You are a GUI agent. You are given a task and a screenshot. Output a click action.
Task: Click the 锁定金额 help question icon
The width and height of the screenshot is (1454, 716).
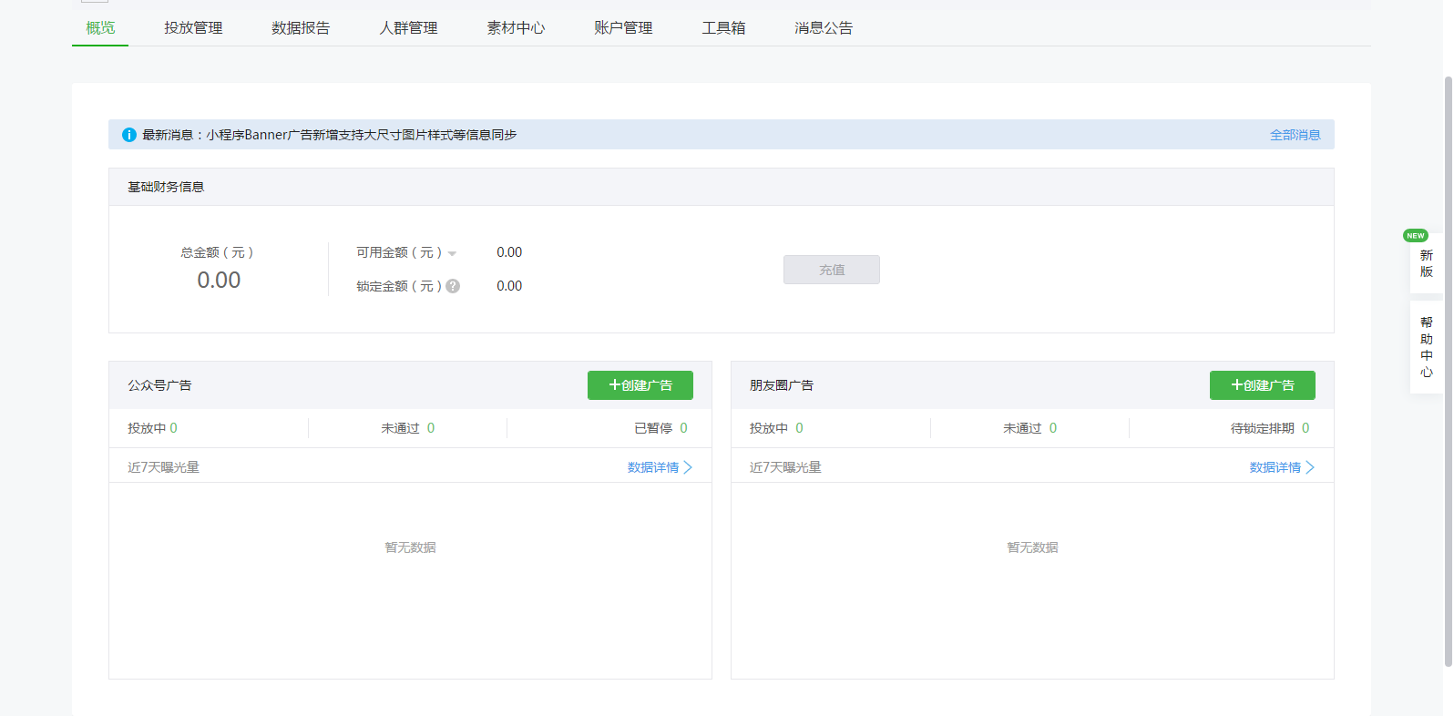(453, 286)
